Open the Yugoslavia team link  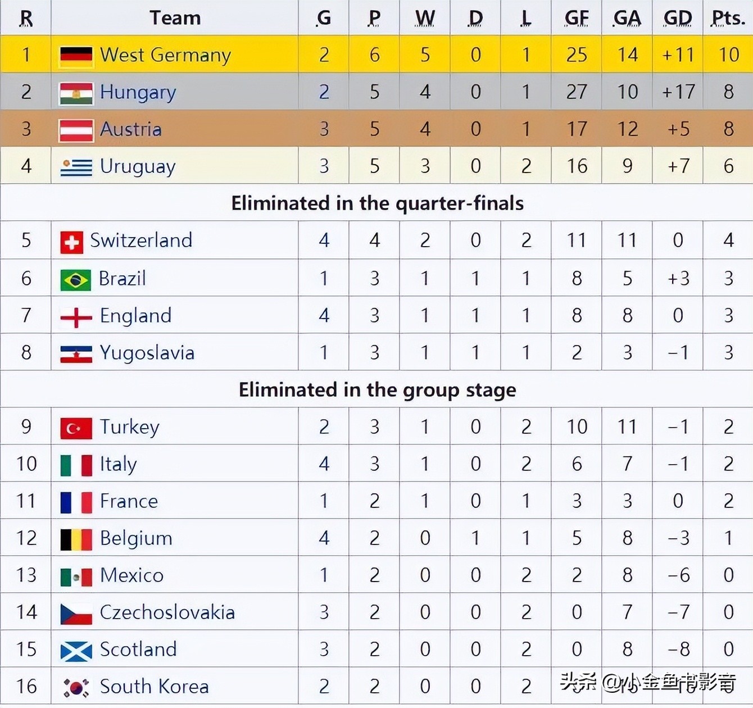[x=147, y=353]
